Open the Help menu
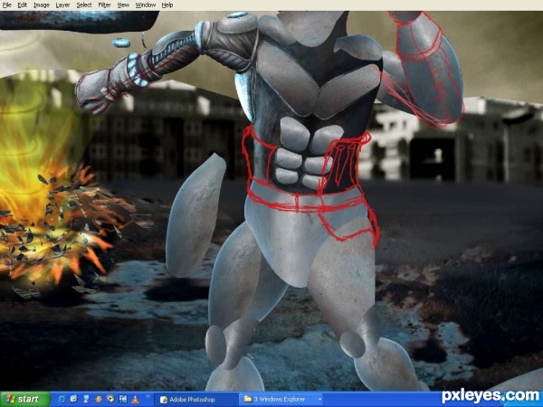543x407 pixels. [x=167, y=5]
